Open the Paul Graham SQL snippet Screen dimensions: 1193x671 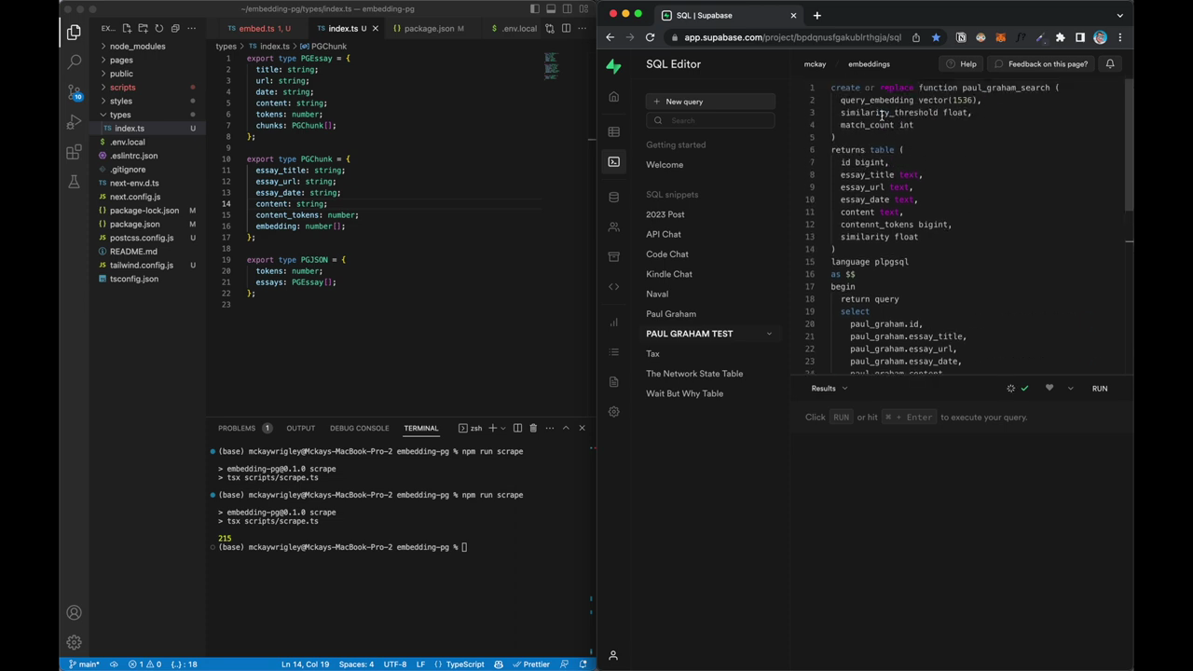click(x=671, y=314)
